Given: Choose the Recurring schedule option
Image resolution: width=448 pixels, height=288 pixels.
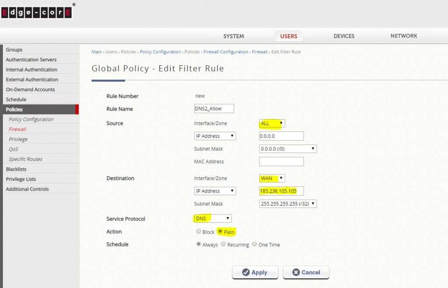Looking at the screenshot, I should pyautogui.click(x=224, y=244).
